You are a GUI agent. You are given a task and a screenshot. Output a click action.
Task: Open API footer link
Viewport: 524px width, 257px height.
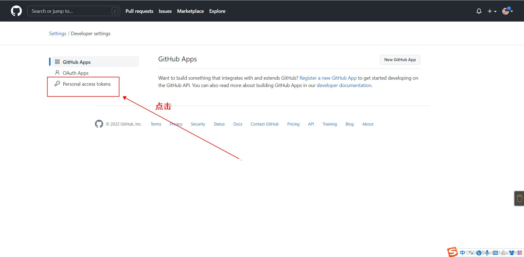pyautogui.click(x=311, y=124)
